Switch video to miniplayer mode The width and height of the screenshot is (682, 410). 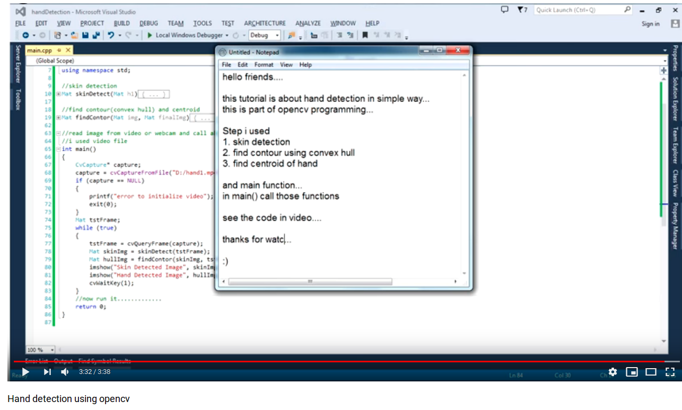[x=632, y=372]
